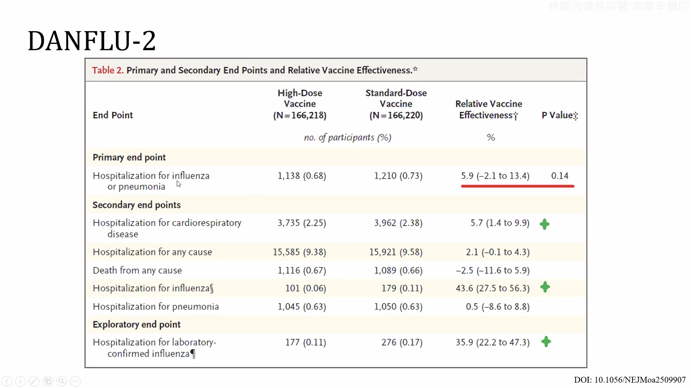This screenshot has width=691, height=388.
Task: Go to previous slide arrow
Action: click(x=7, y=381)
